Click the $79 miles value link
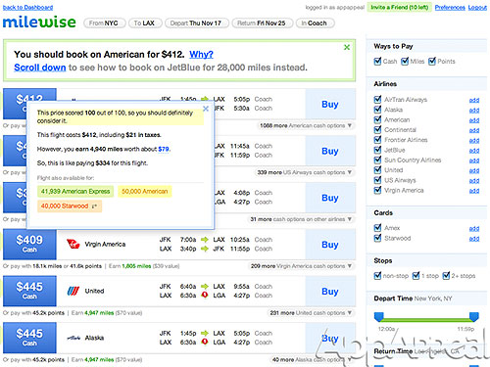This screenshot has height=367, width=490. pos(164,149)
